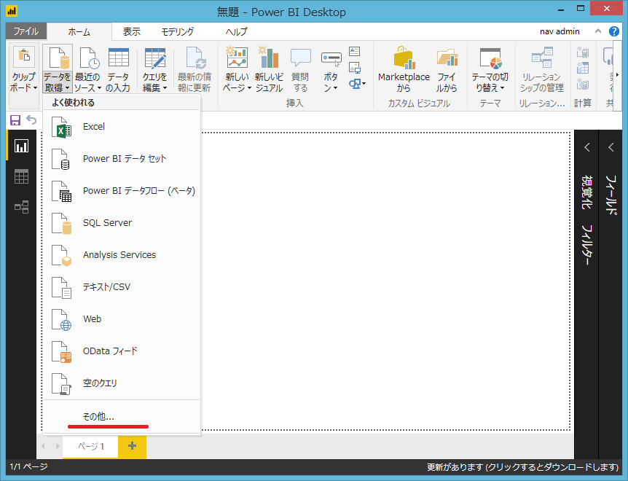Image resolution: width=628 pixels, height=481 pixels.
Task: Go to the previous page tab arrow
Action: tap(43, 446)
